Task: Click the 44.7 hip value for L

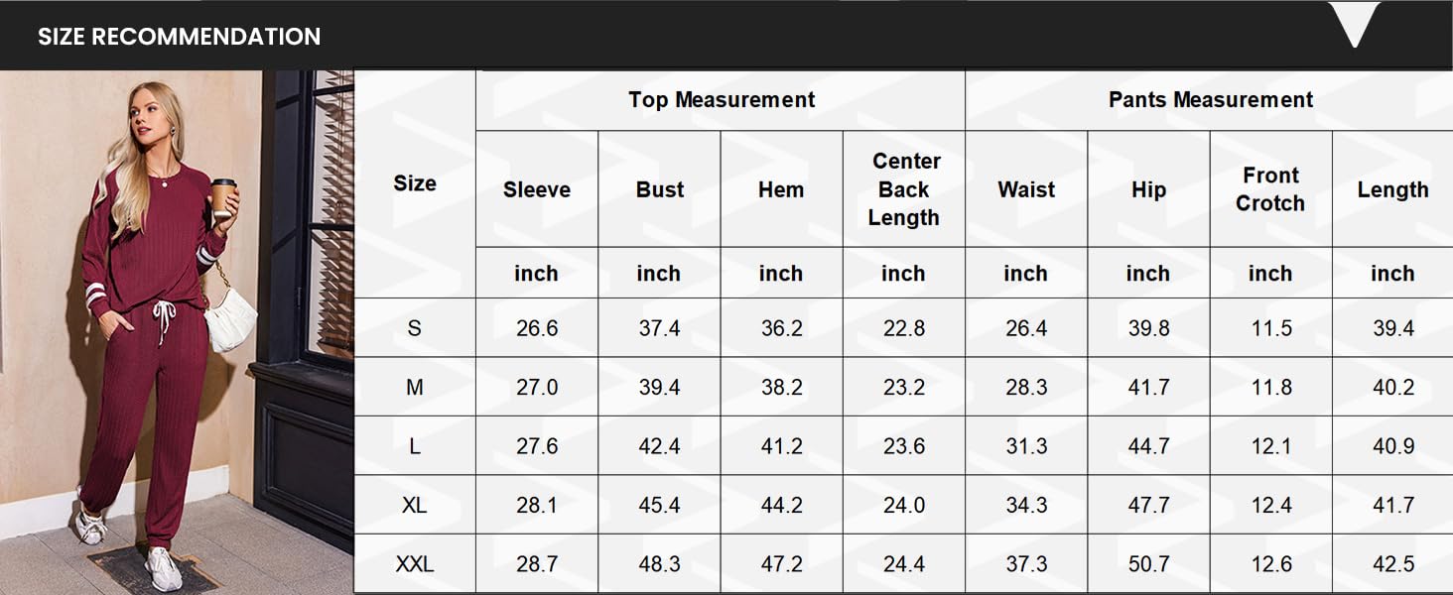Action: pos(1148,446)
